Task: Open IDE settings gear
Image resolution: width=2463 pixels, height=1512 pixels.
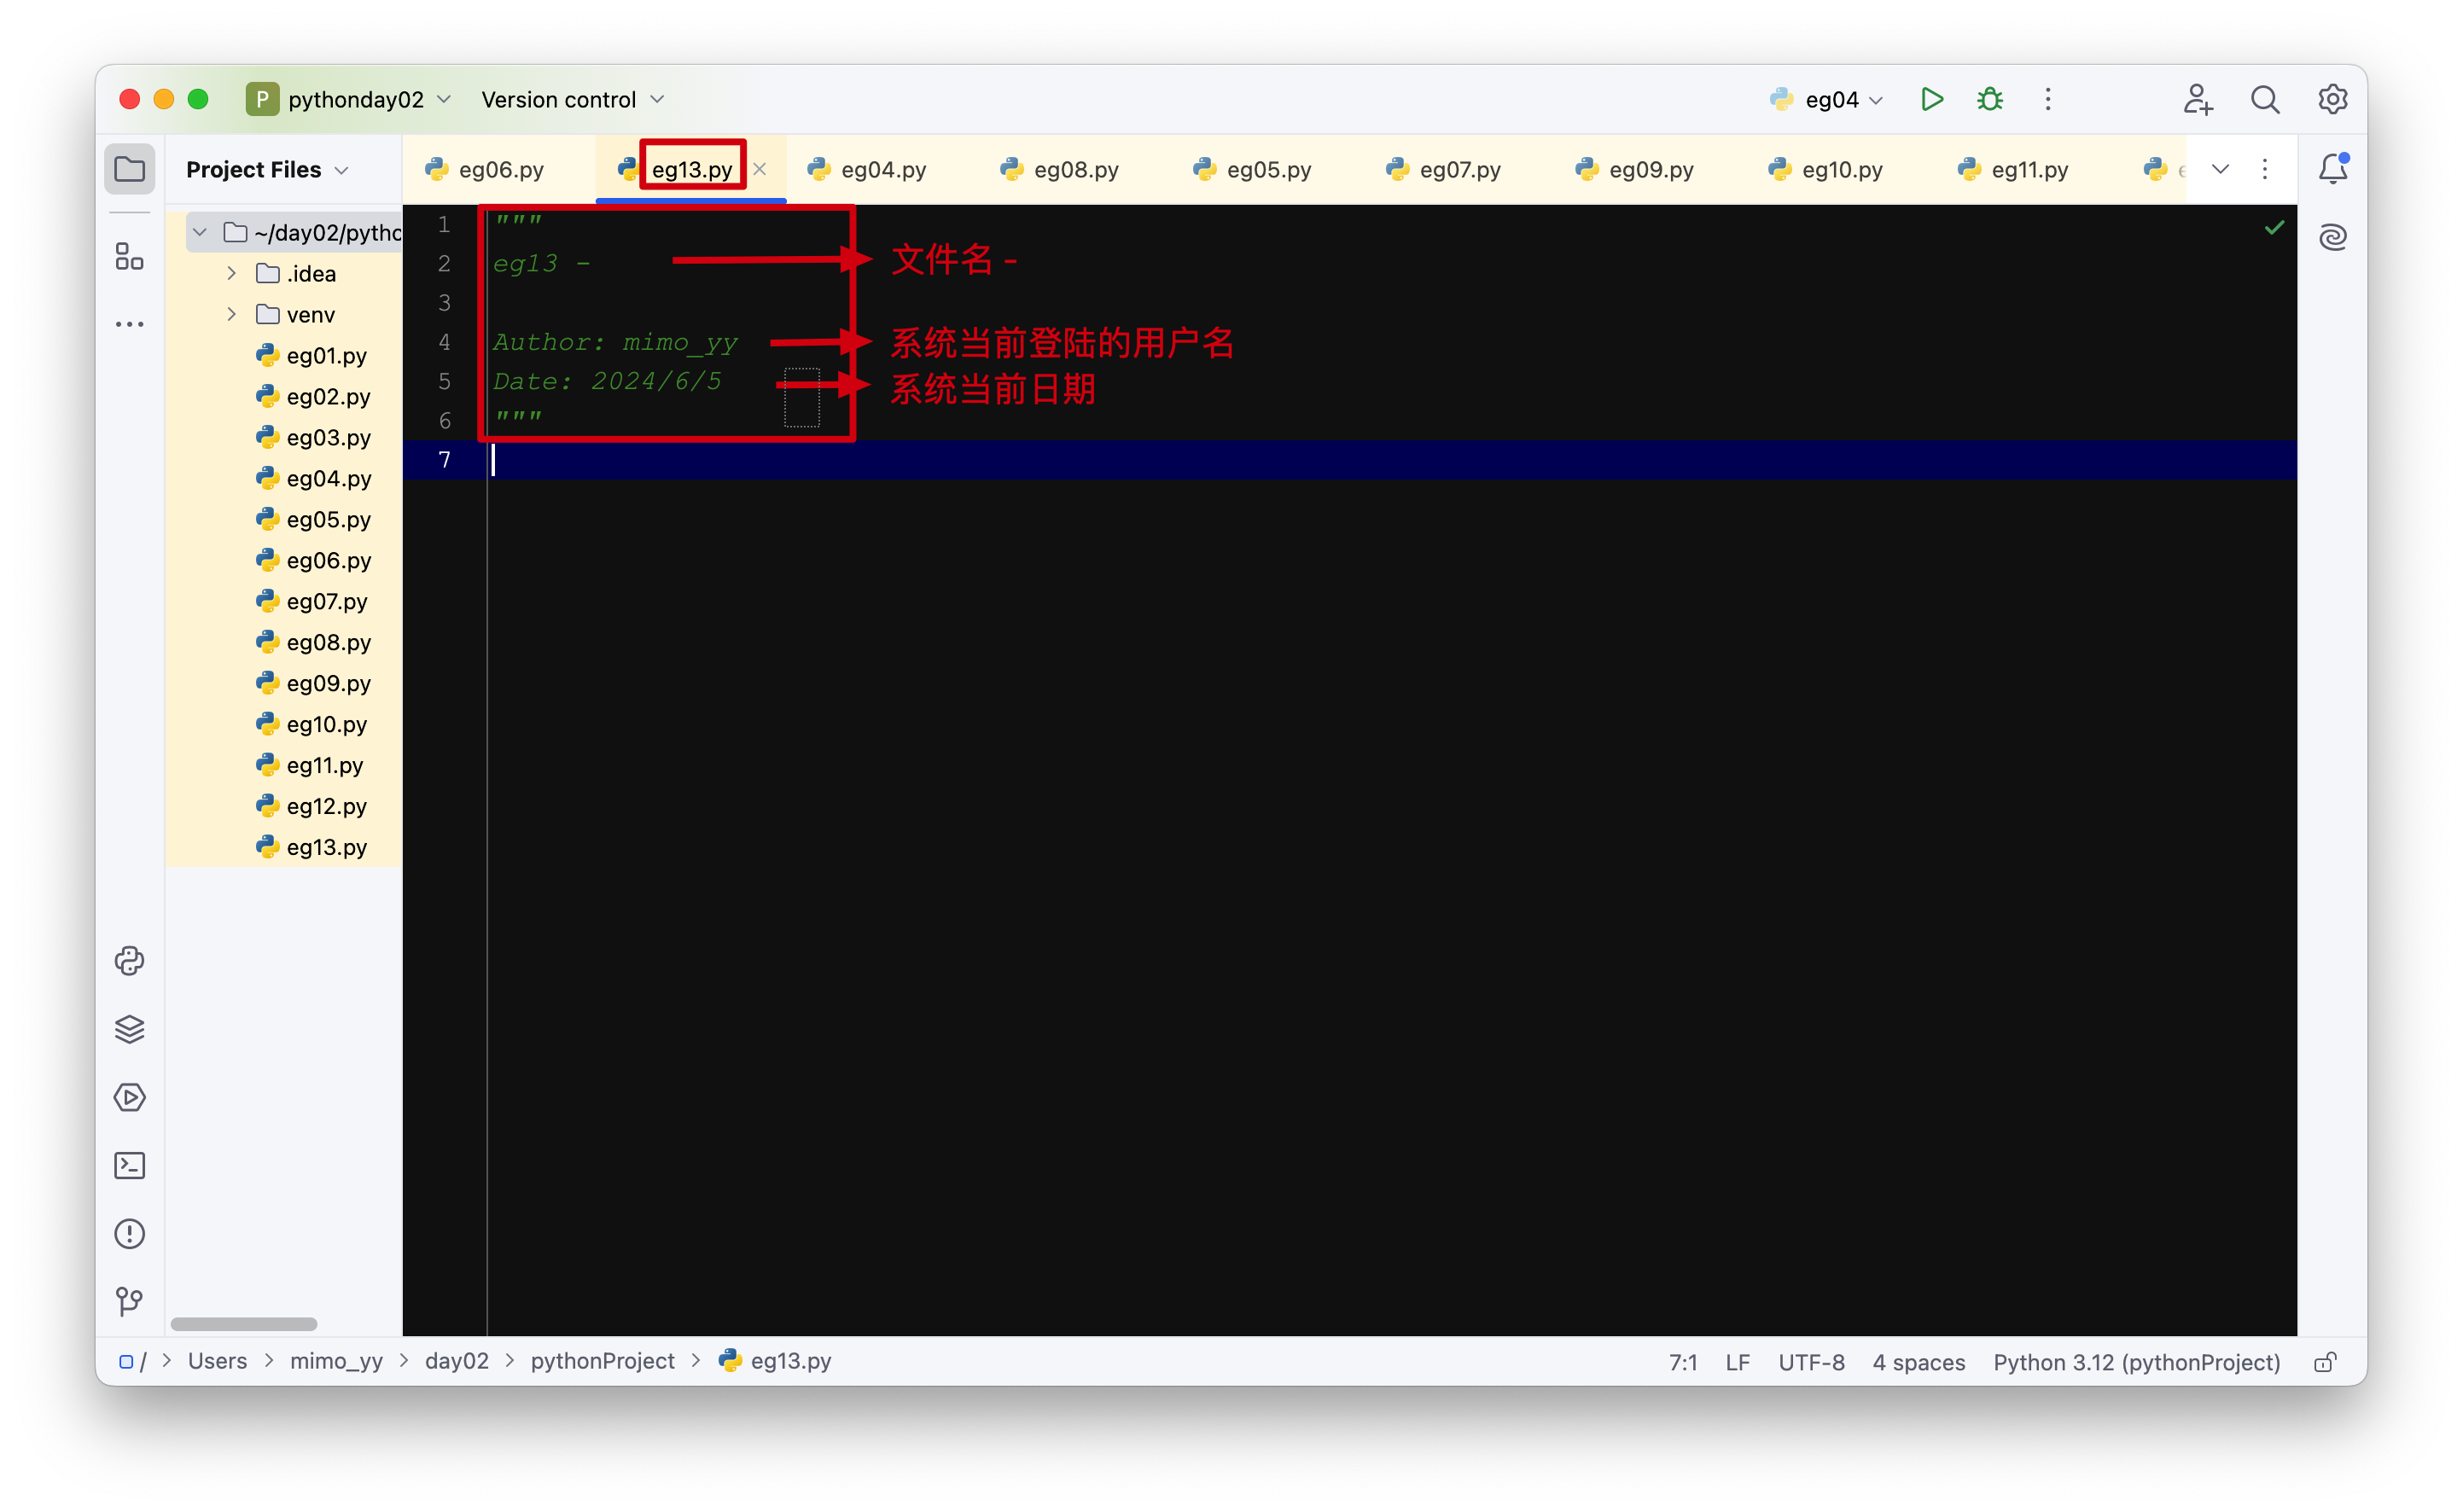Action: pos(2332,99)
